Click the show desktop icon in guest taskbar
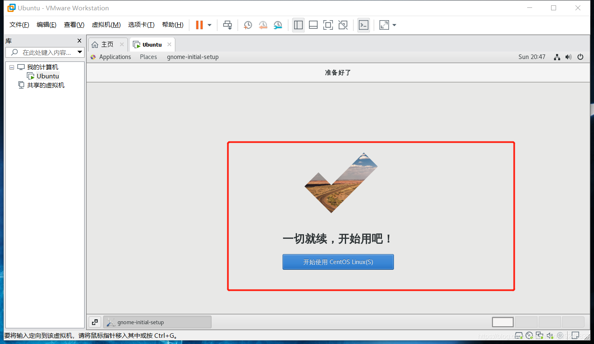The width and height of the screenshot is (594, 344). click(x=95, y=322)
